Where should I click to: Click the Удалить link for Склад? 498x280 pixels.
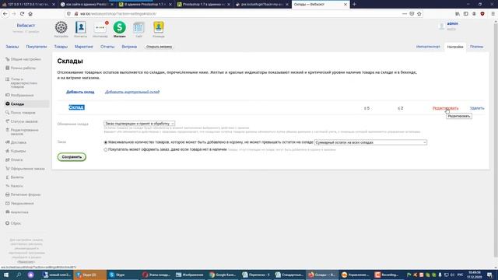[477, 108]
